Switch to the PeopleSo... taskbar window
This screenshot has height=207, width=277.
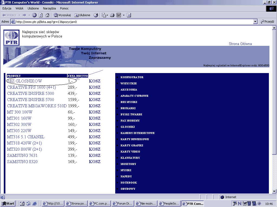point(170,203)
